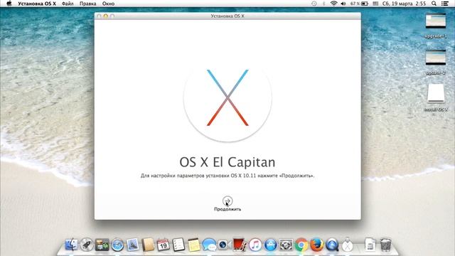Launch Safari compass icon in Dock
Viewport: 455px width, 256px height.
pyautogui.click(x=117, y=245)
